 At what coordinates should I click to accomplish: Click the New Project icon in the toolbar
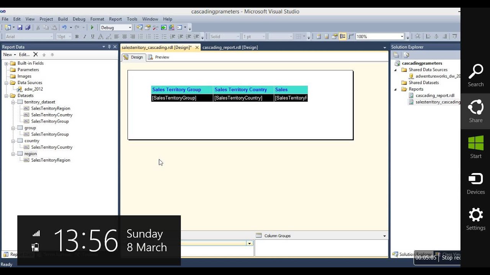pyautogui.click(x=8, y=27)
